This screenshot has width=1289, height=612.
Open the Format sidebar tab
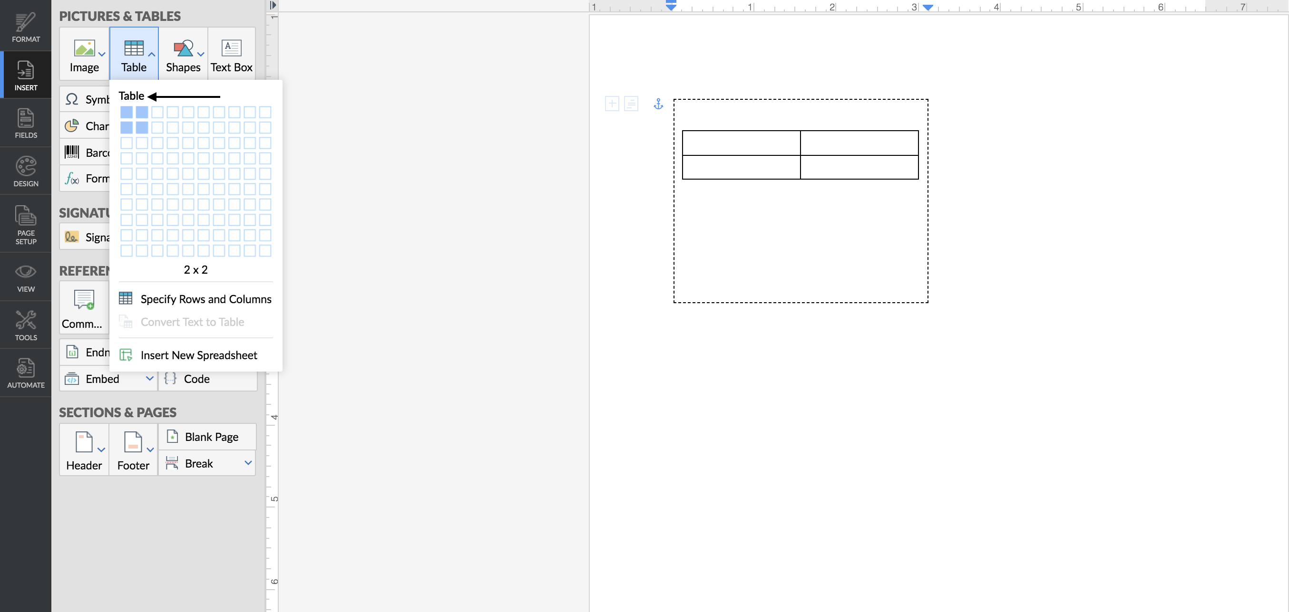tap(26, 27)
